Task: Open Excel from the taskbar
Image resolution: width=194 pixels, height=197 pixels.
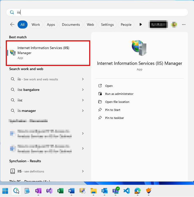Action: point(60,191)
